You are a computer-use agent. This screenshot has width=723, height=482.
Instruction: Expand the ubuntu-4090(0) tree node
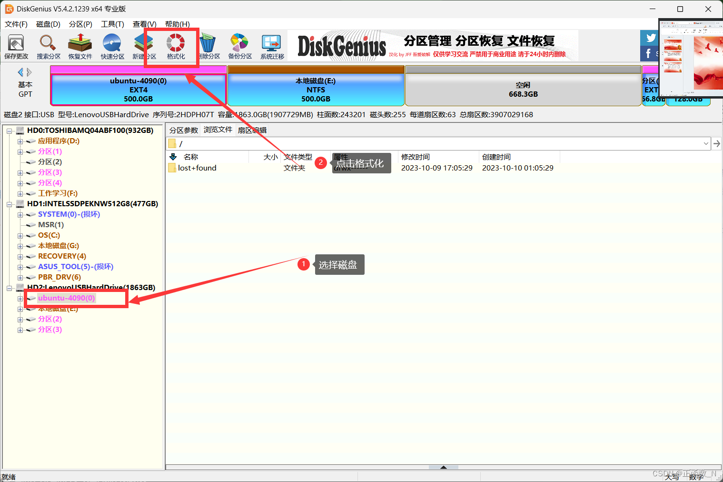(x=20, y=298)
